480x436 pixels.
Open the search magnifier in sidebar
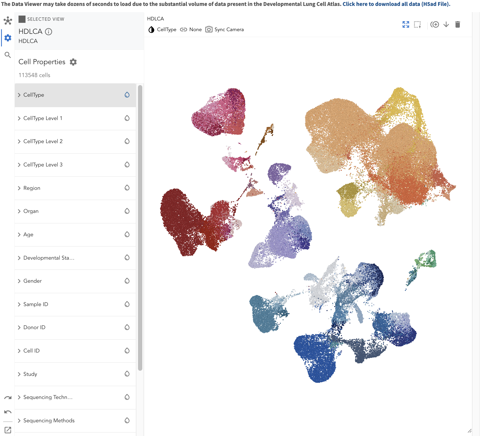point(8,55)
